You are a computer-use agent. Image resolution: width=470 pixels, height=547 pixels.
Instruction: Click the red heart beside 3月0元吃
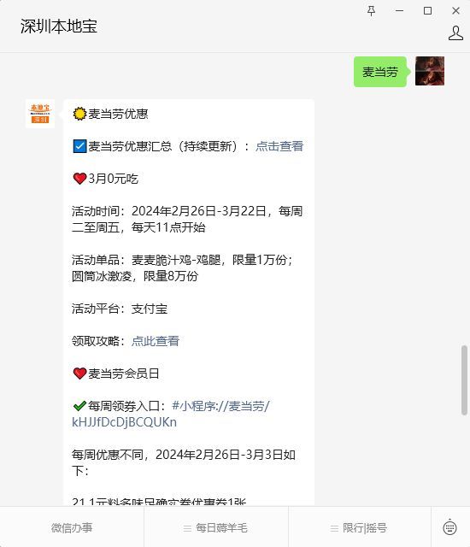point(79,179)
